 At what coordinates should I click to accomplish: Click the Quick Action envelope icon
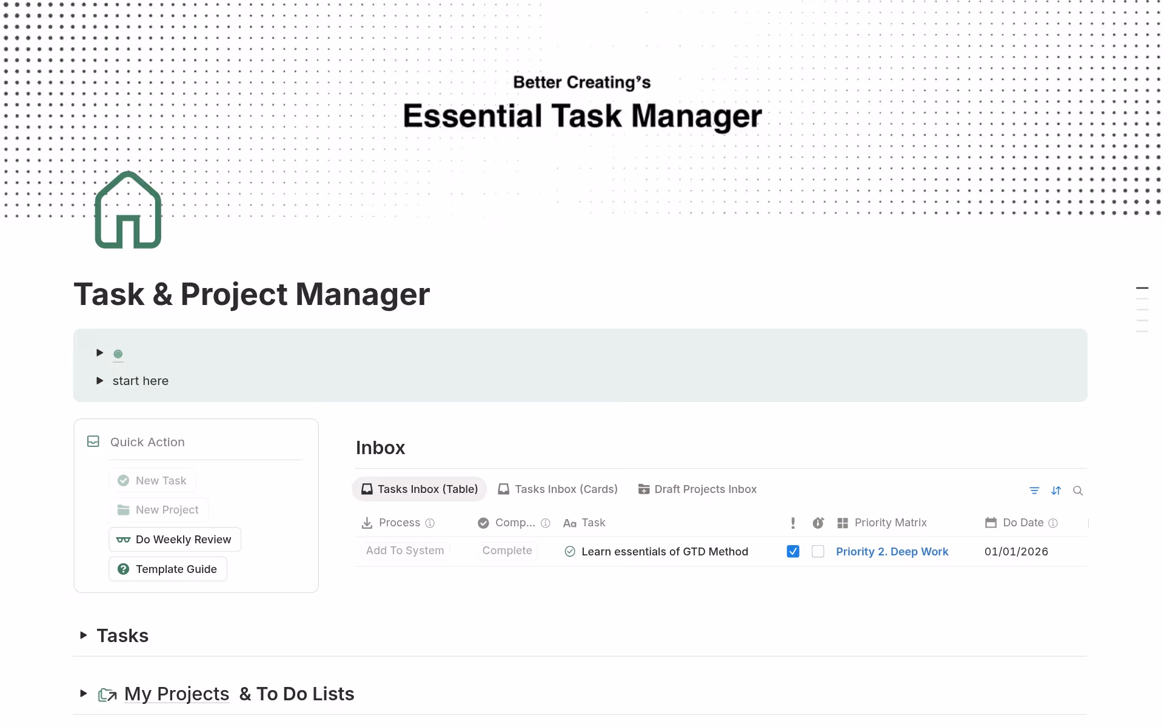point(93,441)
